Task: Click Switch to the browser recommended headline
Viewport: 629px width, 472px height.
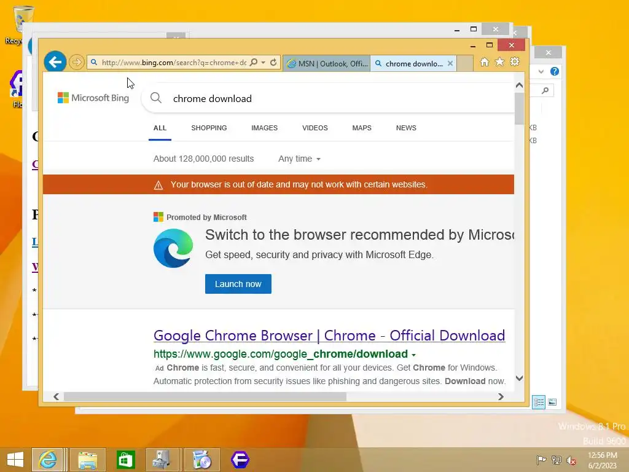Action: point(359,235)
